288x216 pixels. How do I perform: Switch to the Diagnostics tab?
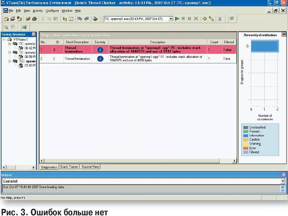49,167
